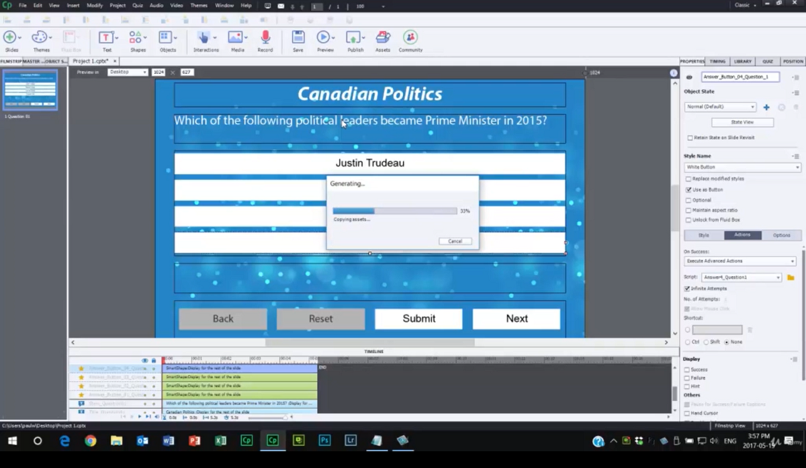Uncheck the Use as Button checkbox
Viewport: 806px width, 468px height.
pyautogui.click(x=688, y=190)
